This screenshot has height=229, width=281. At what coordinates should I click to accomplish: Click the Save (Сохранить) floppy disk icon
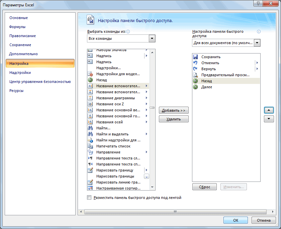(196, 57)
